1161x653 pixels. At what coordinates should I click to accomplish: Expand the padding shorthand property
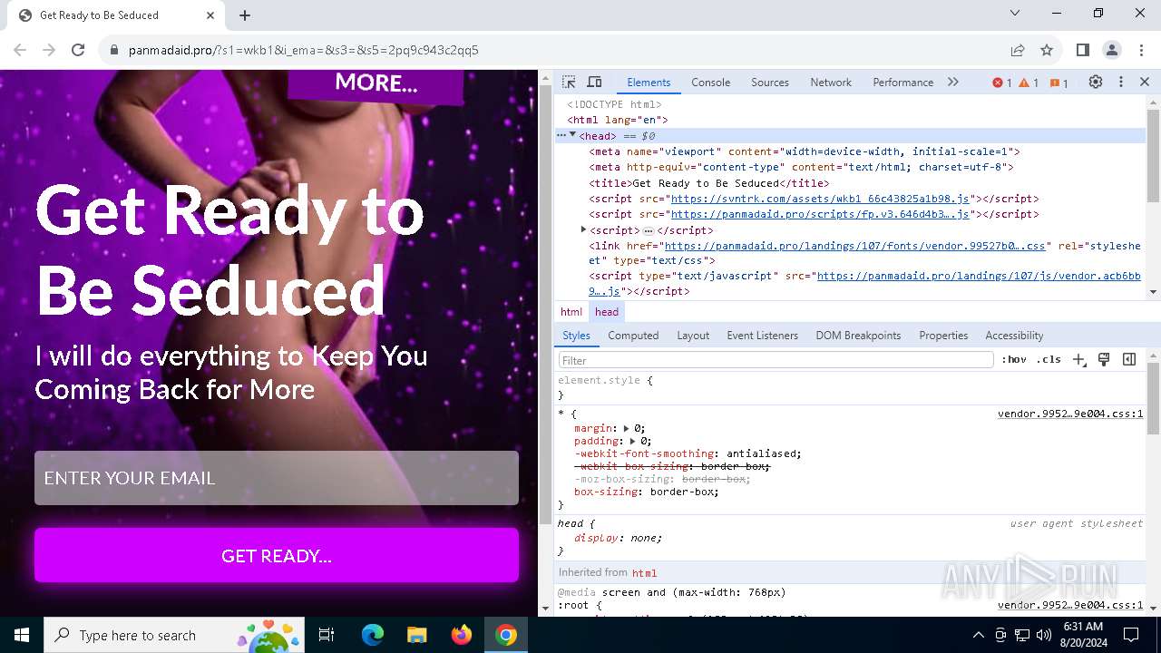coord(632,441)
